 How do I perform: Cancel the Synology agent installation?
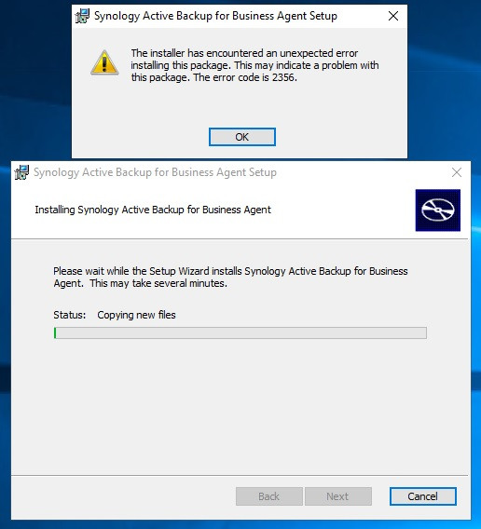tap(423, 496)
